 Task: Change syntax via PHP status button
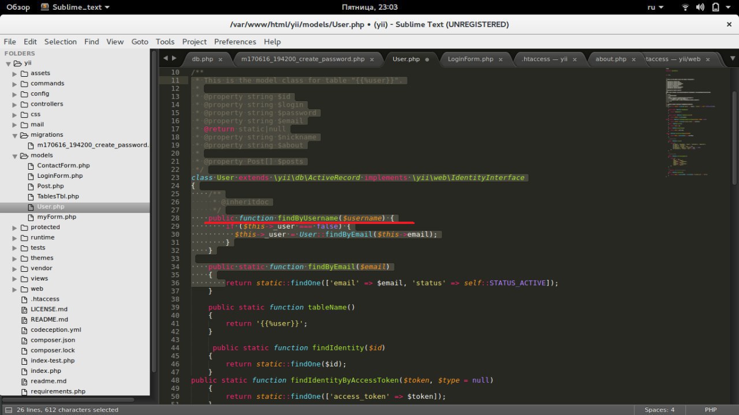pyautogui.click(x=710, y=410)
